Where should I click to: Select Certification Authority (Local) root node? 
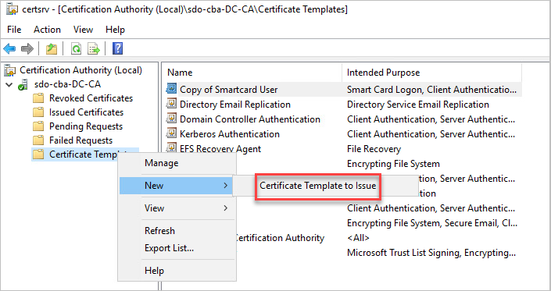[x=81, y=70]
